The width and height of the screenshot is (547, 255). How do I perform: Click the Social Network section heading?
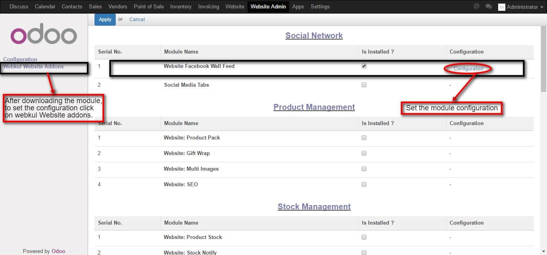314,36
